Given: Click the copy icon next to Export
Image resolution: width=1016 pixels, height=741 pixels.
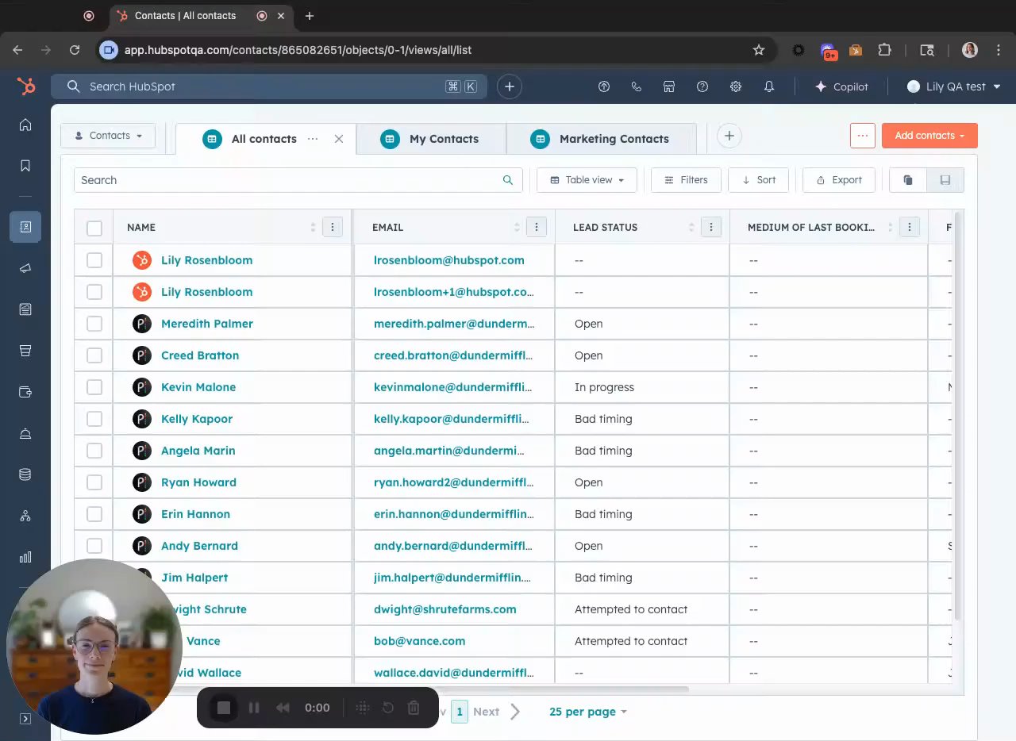Looking at the screenshot, I should pyautogui.click(x=908, y=180).
